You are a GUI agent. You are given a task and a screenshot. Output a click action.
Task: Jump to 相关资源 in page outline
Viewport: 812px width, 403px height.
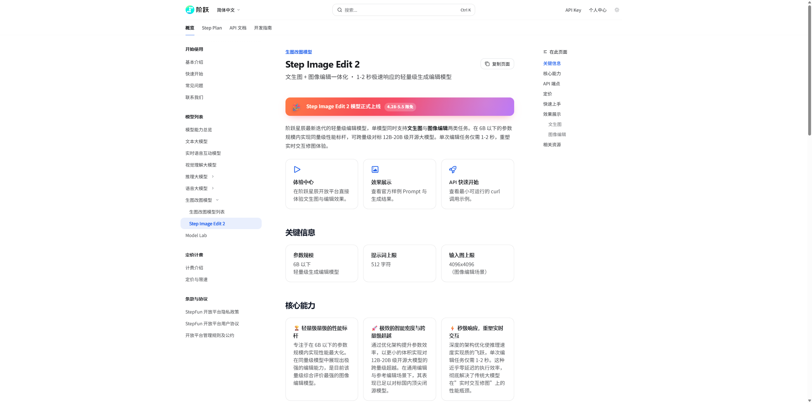tap(552, 145)
